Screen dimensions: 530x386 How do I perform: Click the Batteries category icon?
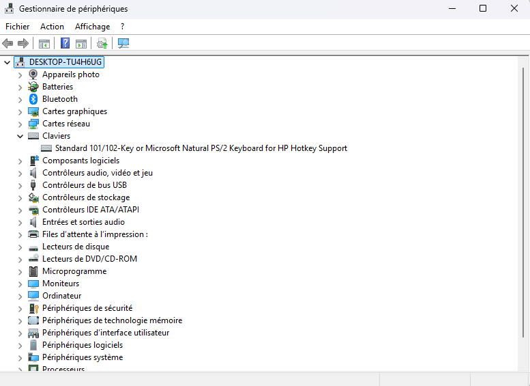(x=33, y=87)
